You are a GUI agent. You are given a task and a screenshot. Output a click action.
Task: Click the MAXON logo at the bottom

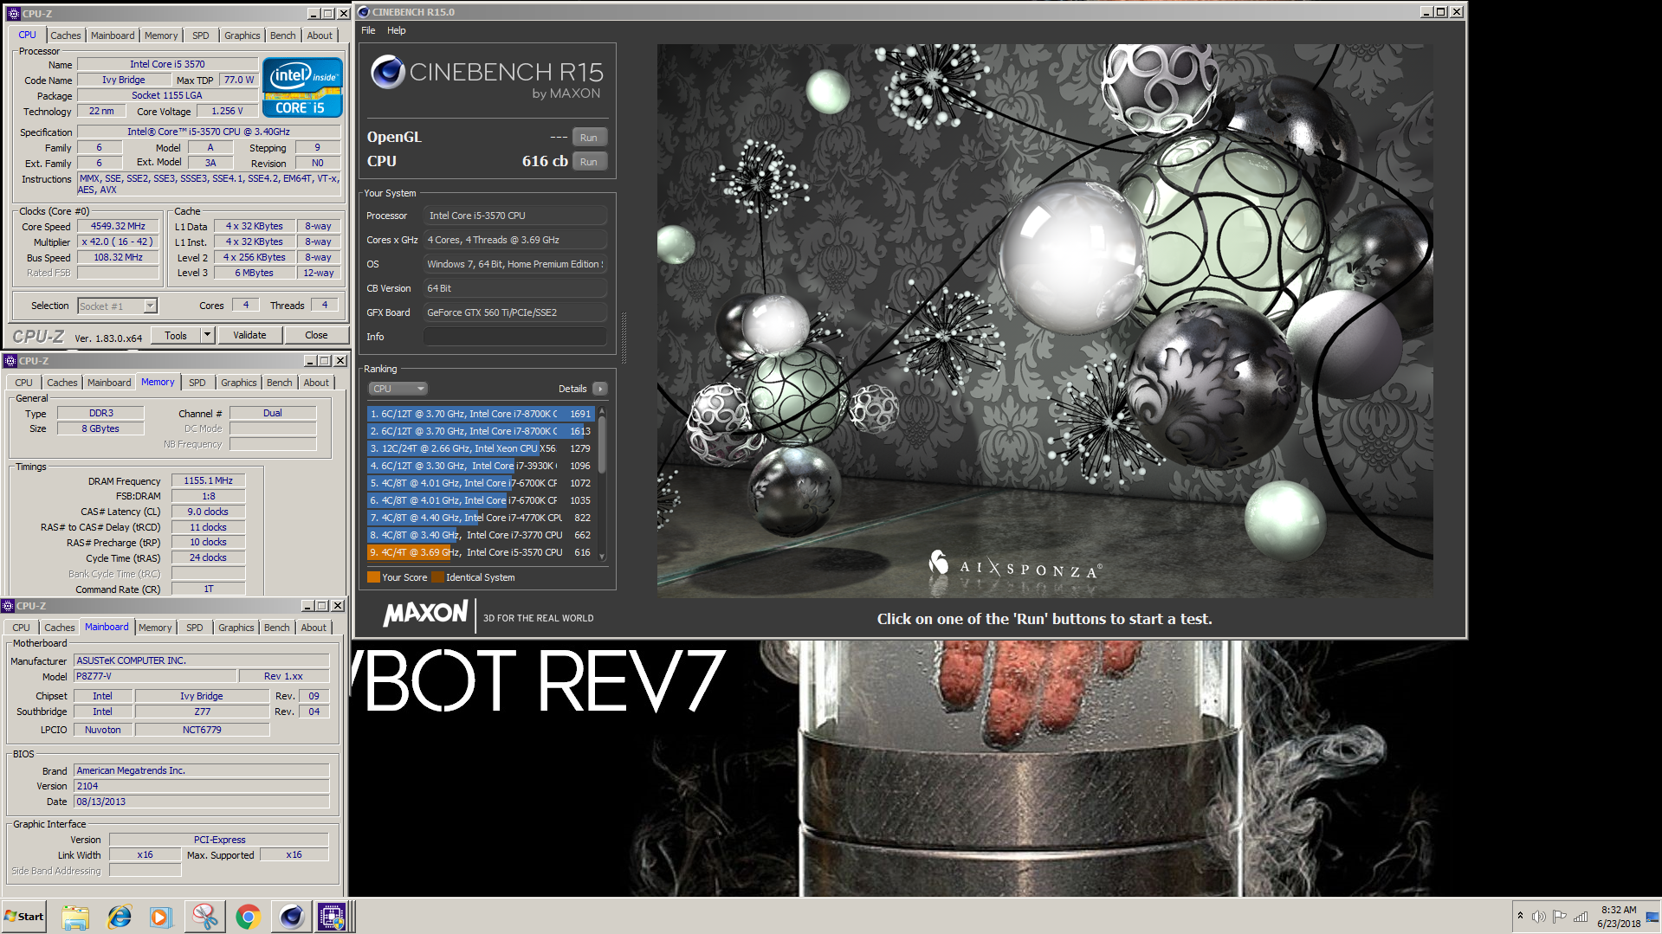426,614
